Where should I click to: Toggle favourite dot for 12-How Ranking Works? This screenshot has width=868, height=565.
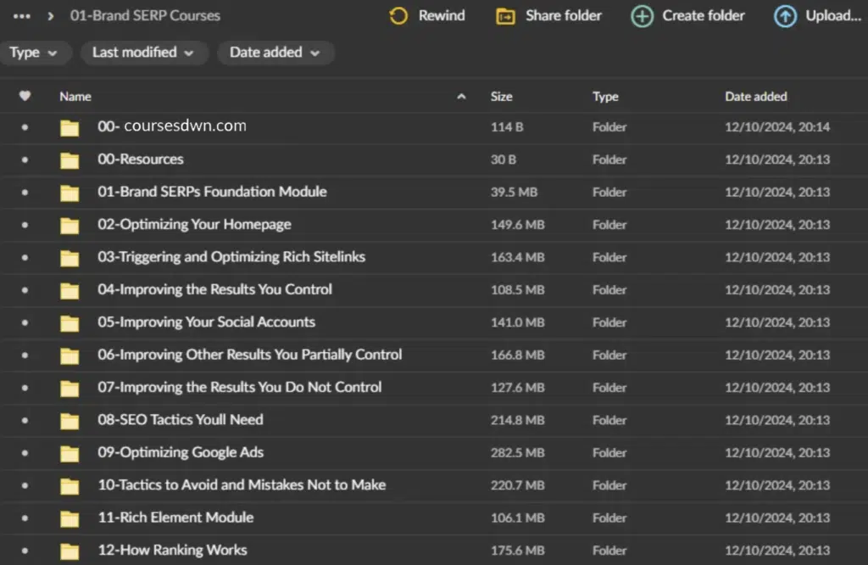coord(25,551)
